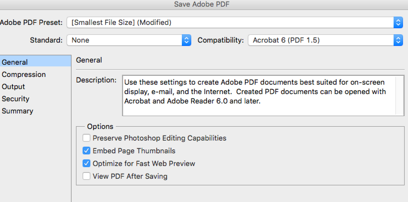Switch to the Compression settings panel

(x=24, y=74)
